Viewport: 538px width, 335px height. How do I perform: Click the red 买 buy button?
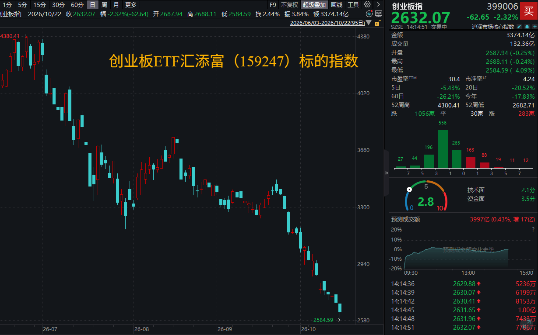click(529, 11)
